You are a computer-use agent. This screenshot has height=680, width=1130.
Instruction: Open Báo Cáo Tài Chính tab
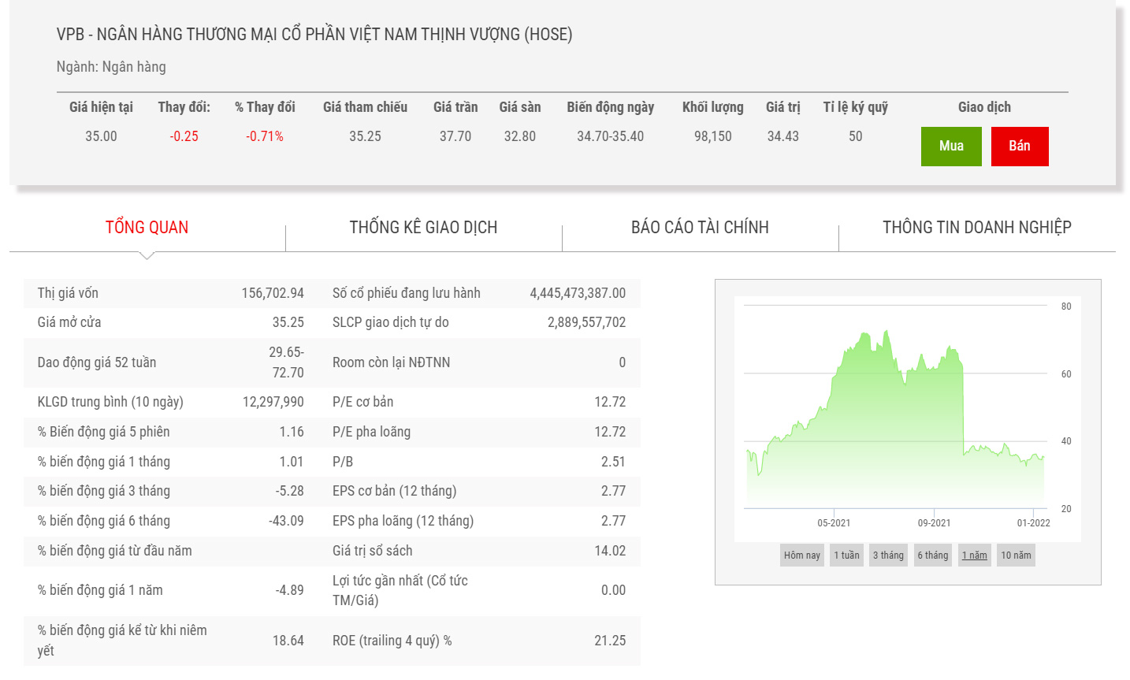[x=700, y=228]
